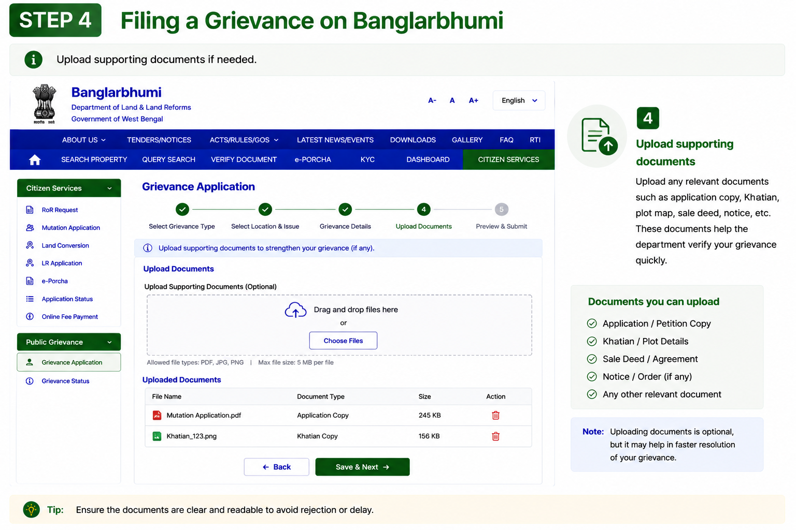The height and width of the screenshot is (530, 796).
Task: Click the Banglarbhumi site title
Action: 117,92
